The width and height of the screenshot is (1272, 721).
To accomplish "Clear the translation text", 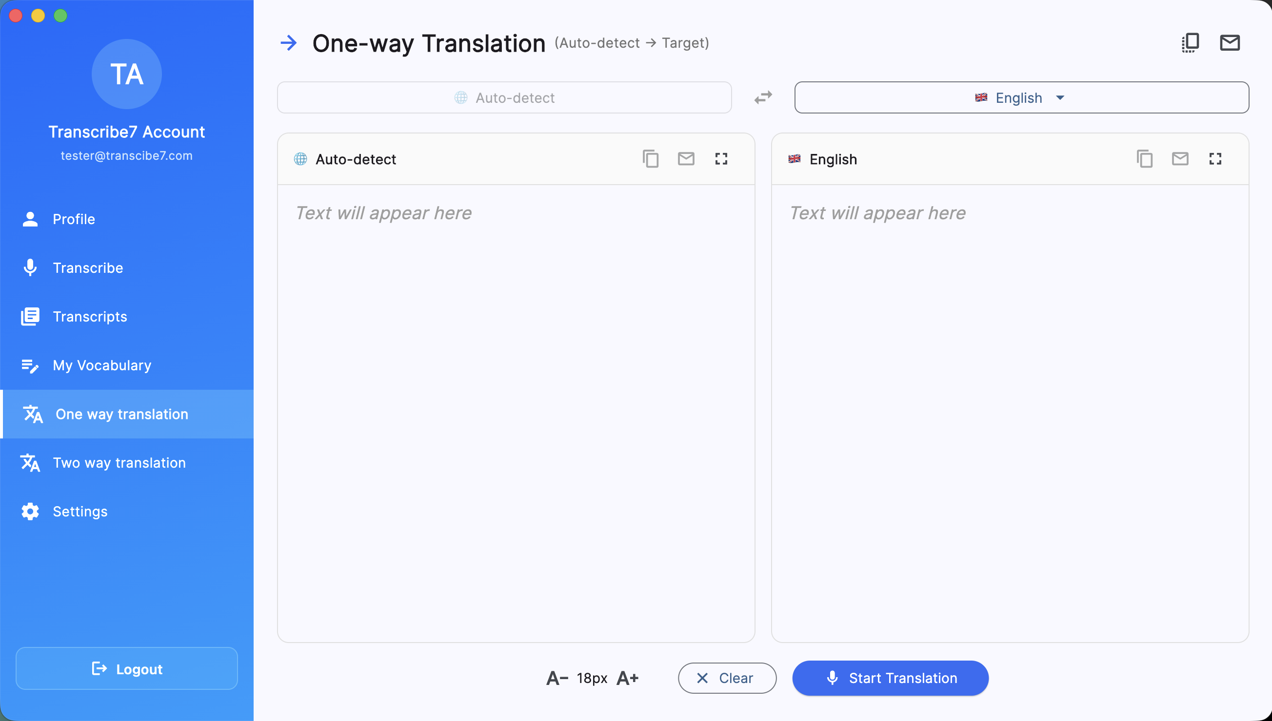I will tap(727, 678).
